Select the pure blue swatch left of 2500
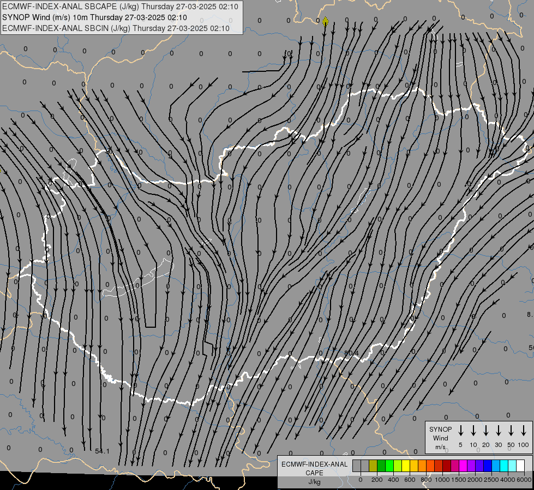This screenshot has width=534, height=490. [x=487, y=465]
